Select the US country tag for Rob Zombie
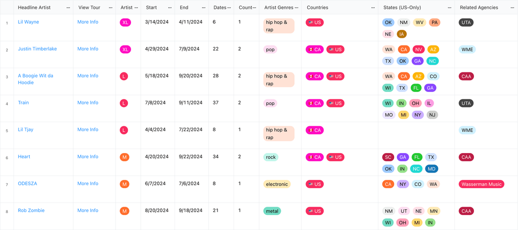518x230 pixels. [x=314, y=211]
